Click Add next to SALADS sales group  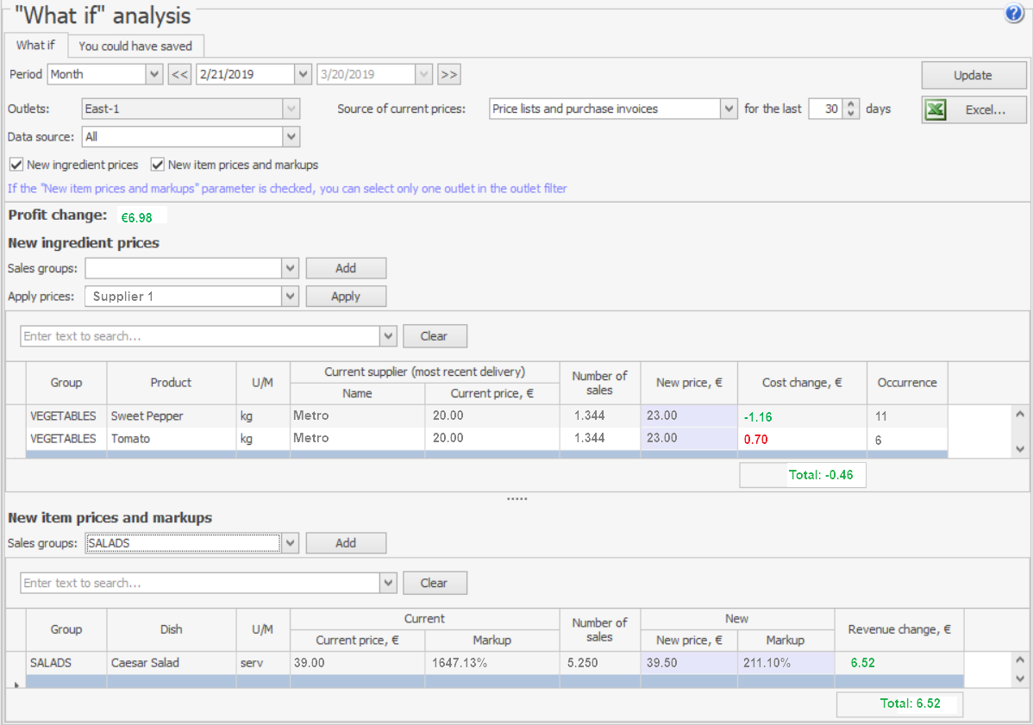346,543
